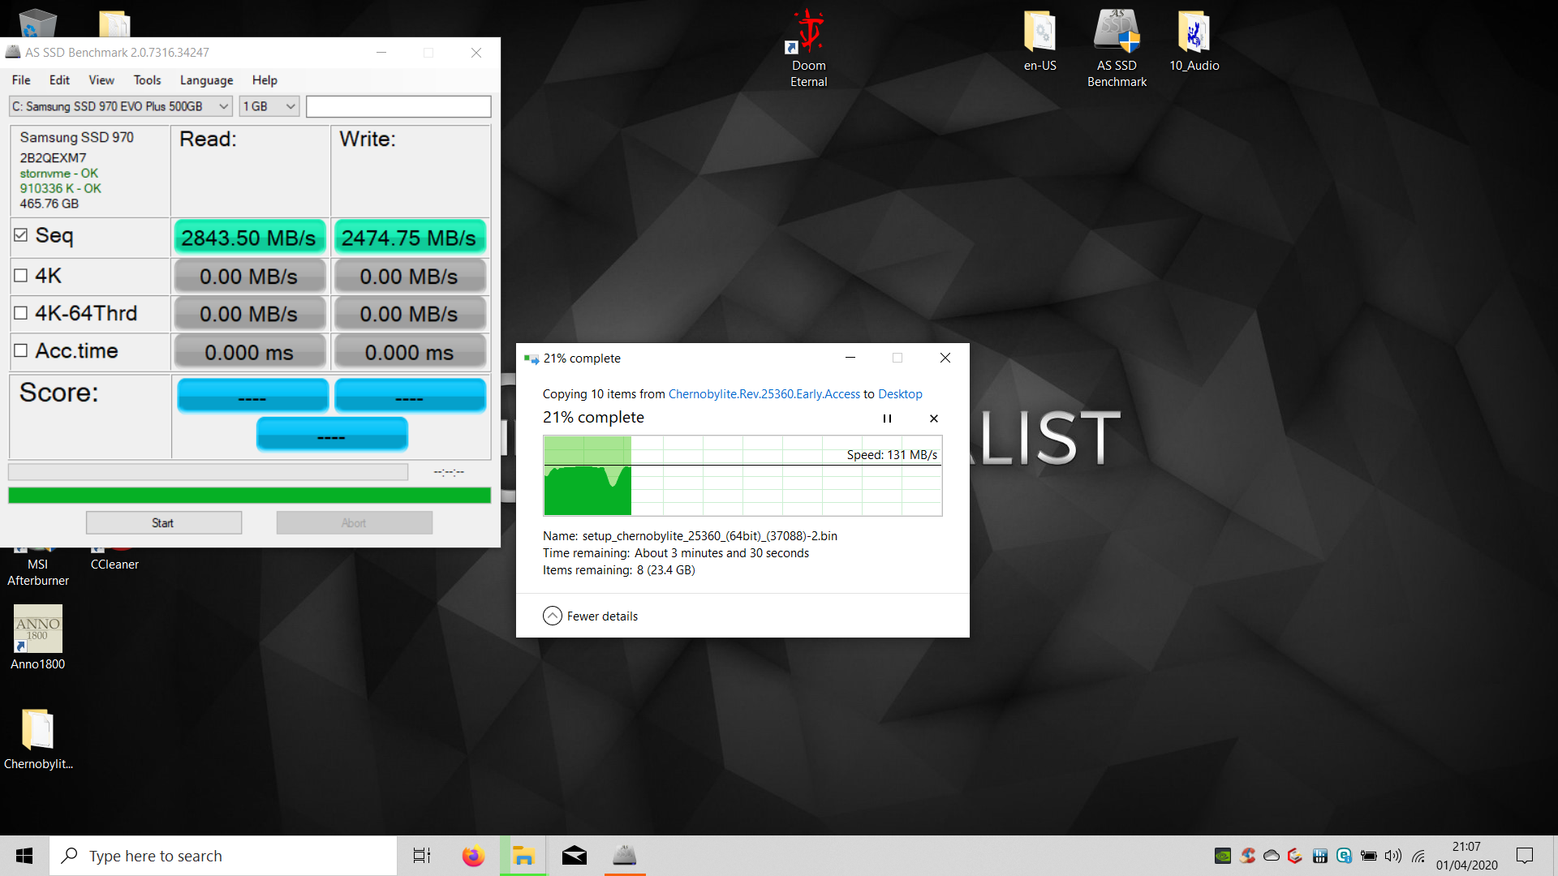Screen dimensions: 1558x876
Task: Open the Action Center notifications
Action: pos(1525,856)
